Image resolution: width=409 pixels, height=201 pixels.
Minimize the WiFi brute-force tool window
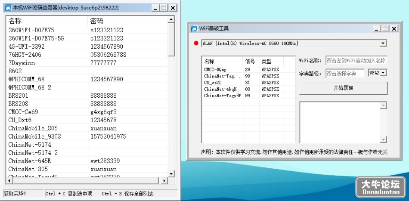[x=376, y=29]
